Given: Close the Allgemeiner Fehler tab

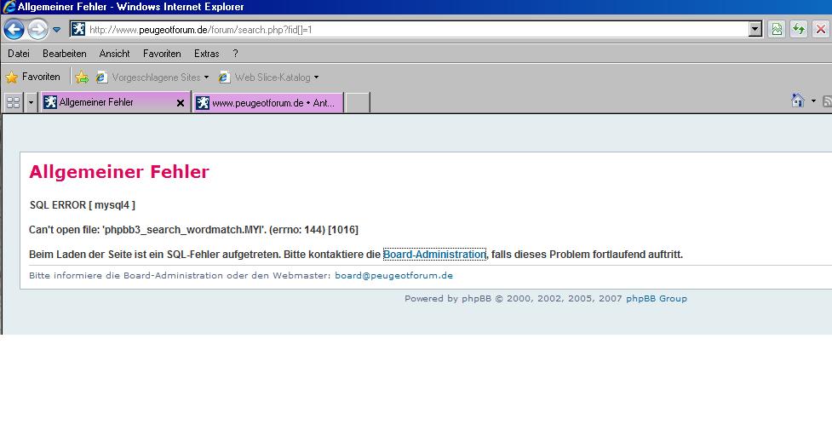Looking at the screenshot, I should click(x=180, y=103).
